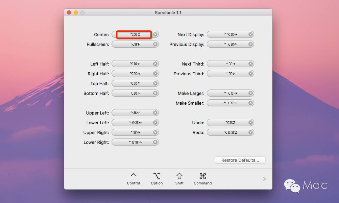Clear the Previous Display shortcut
Screen dimensions: 339x203
pyautogui.click(x=250, y=44)
